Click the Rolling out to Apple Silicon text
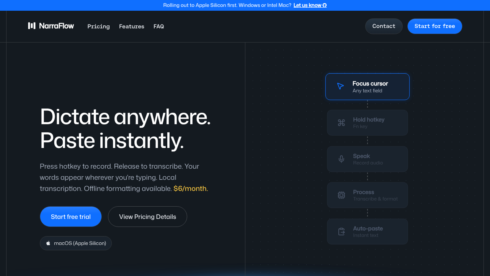Viewport: 490px width, 276px height. (x=227, y=5)
